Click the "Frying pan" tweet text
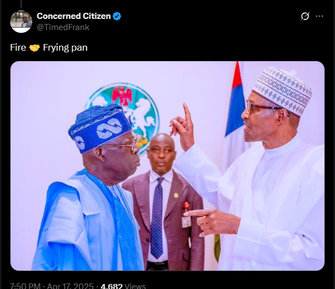This screenshot has width=335, height=289. point(65,48)
